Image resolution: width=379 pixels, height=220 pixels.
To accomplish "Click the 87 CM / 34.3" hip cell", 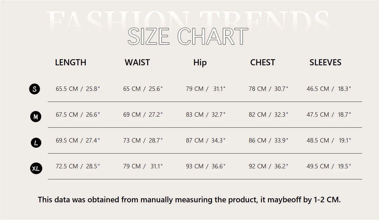I will tap(205, 140).
